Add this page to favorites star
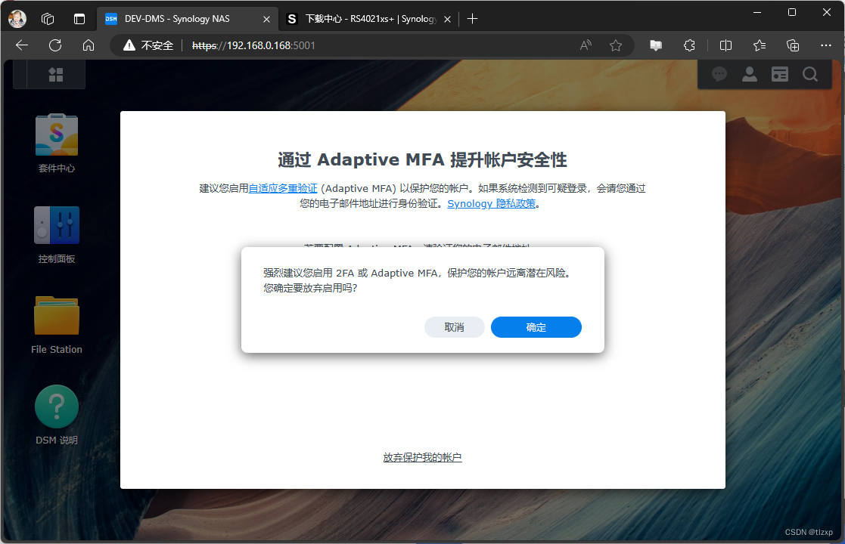This screenshot has width=845, height=544. pos(616,45)
